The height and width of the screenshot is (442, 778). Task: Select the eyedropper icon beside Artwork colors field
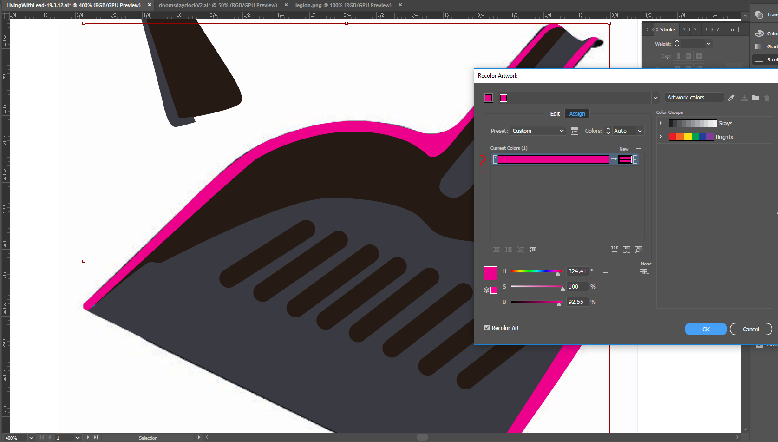731,98
